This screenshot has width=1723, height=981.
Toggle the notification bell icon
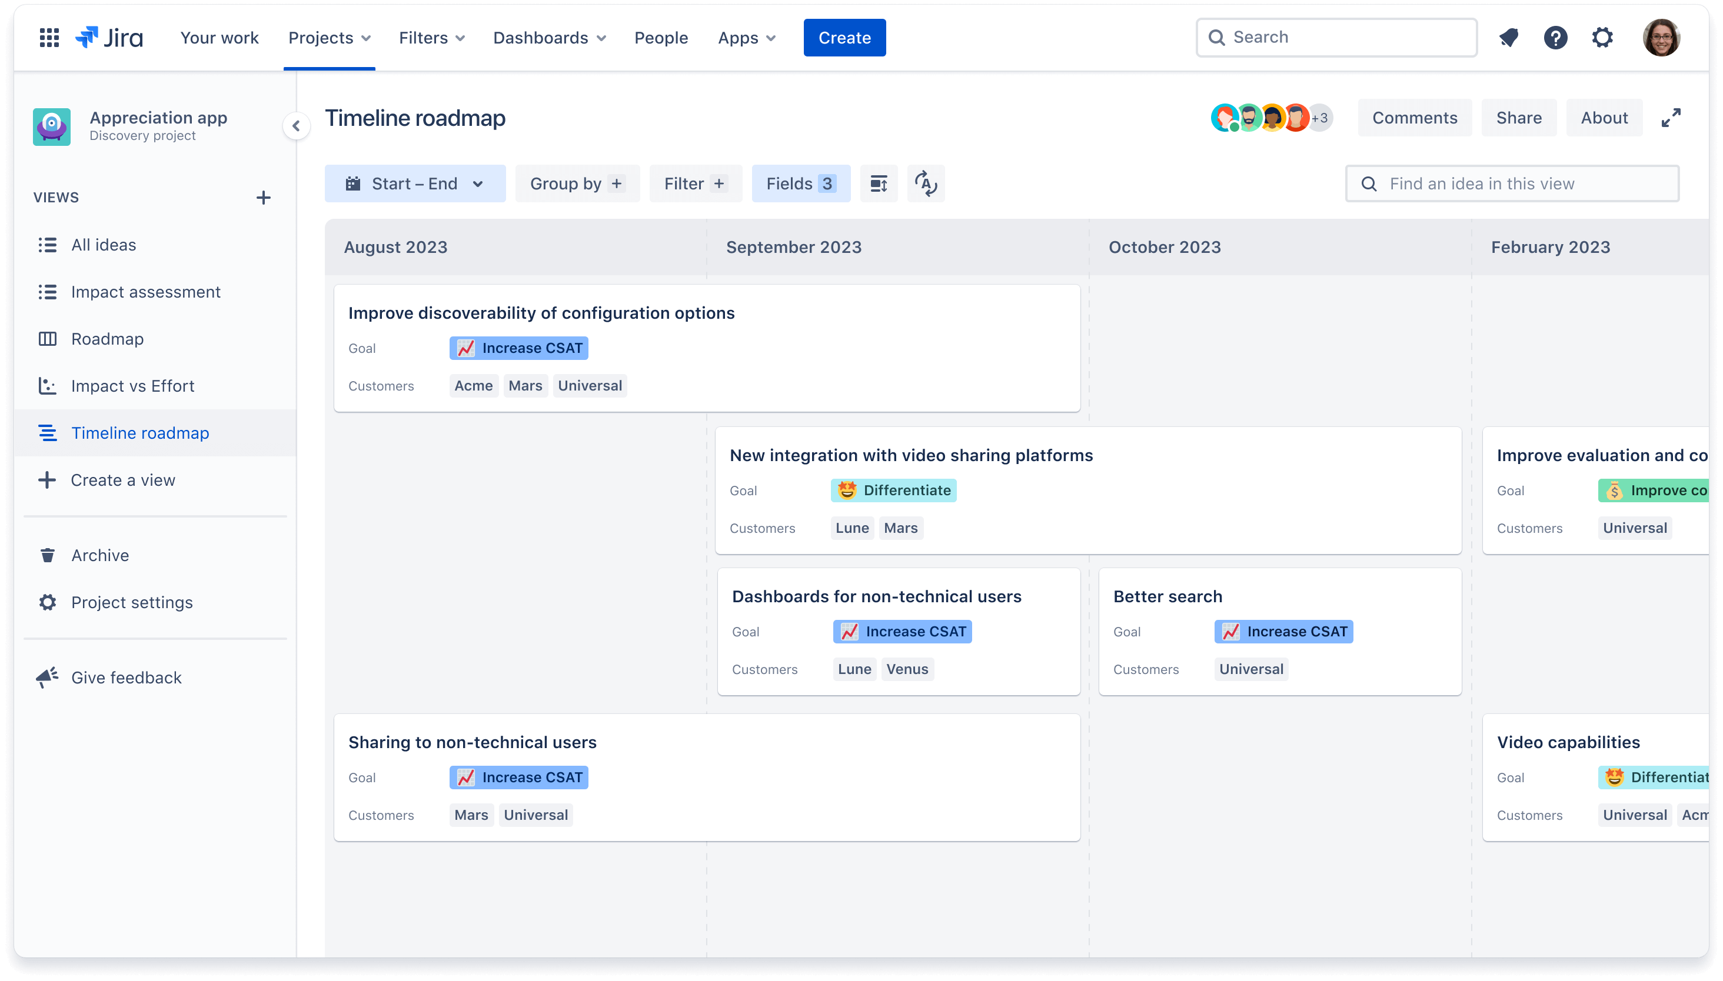[x=1509, y=36]
